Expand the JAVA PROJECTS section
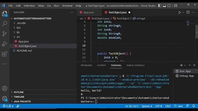The height and width of the screenshot is (111, 198). 43,101
